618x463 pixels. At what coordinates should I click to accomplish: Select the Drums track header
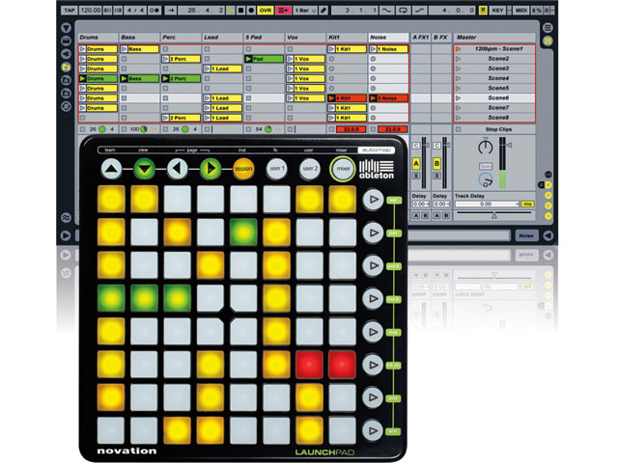pyautogui.click(x=98, y=38)
